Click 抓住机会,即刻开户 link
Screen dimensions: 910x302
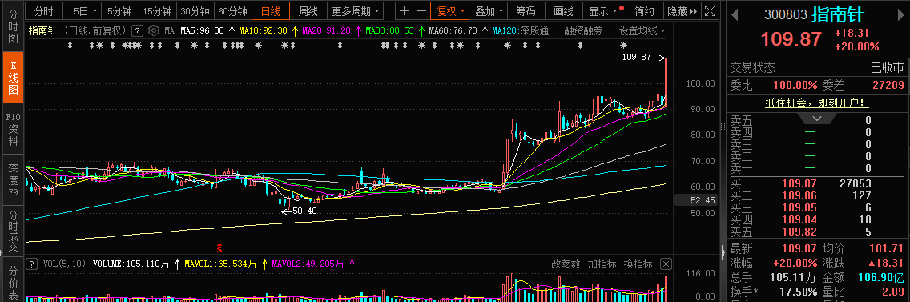[816, 103]
